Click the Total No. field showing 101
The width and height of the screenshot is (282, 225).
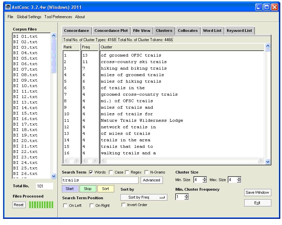(45, 186)
